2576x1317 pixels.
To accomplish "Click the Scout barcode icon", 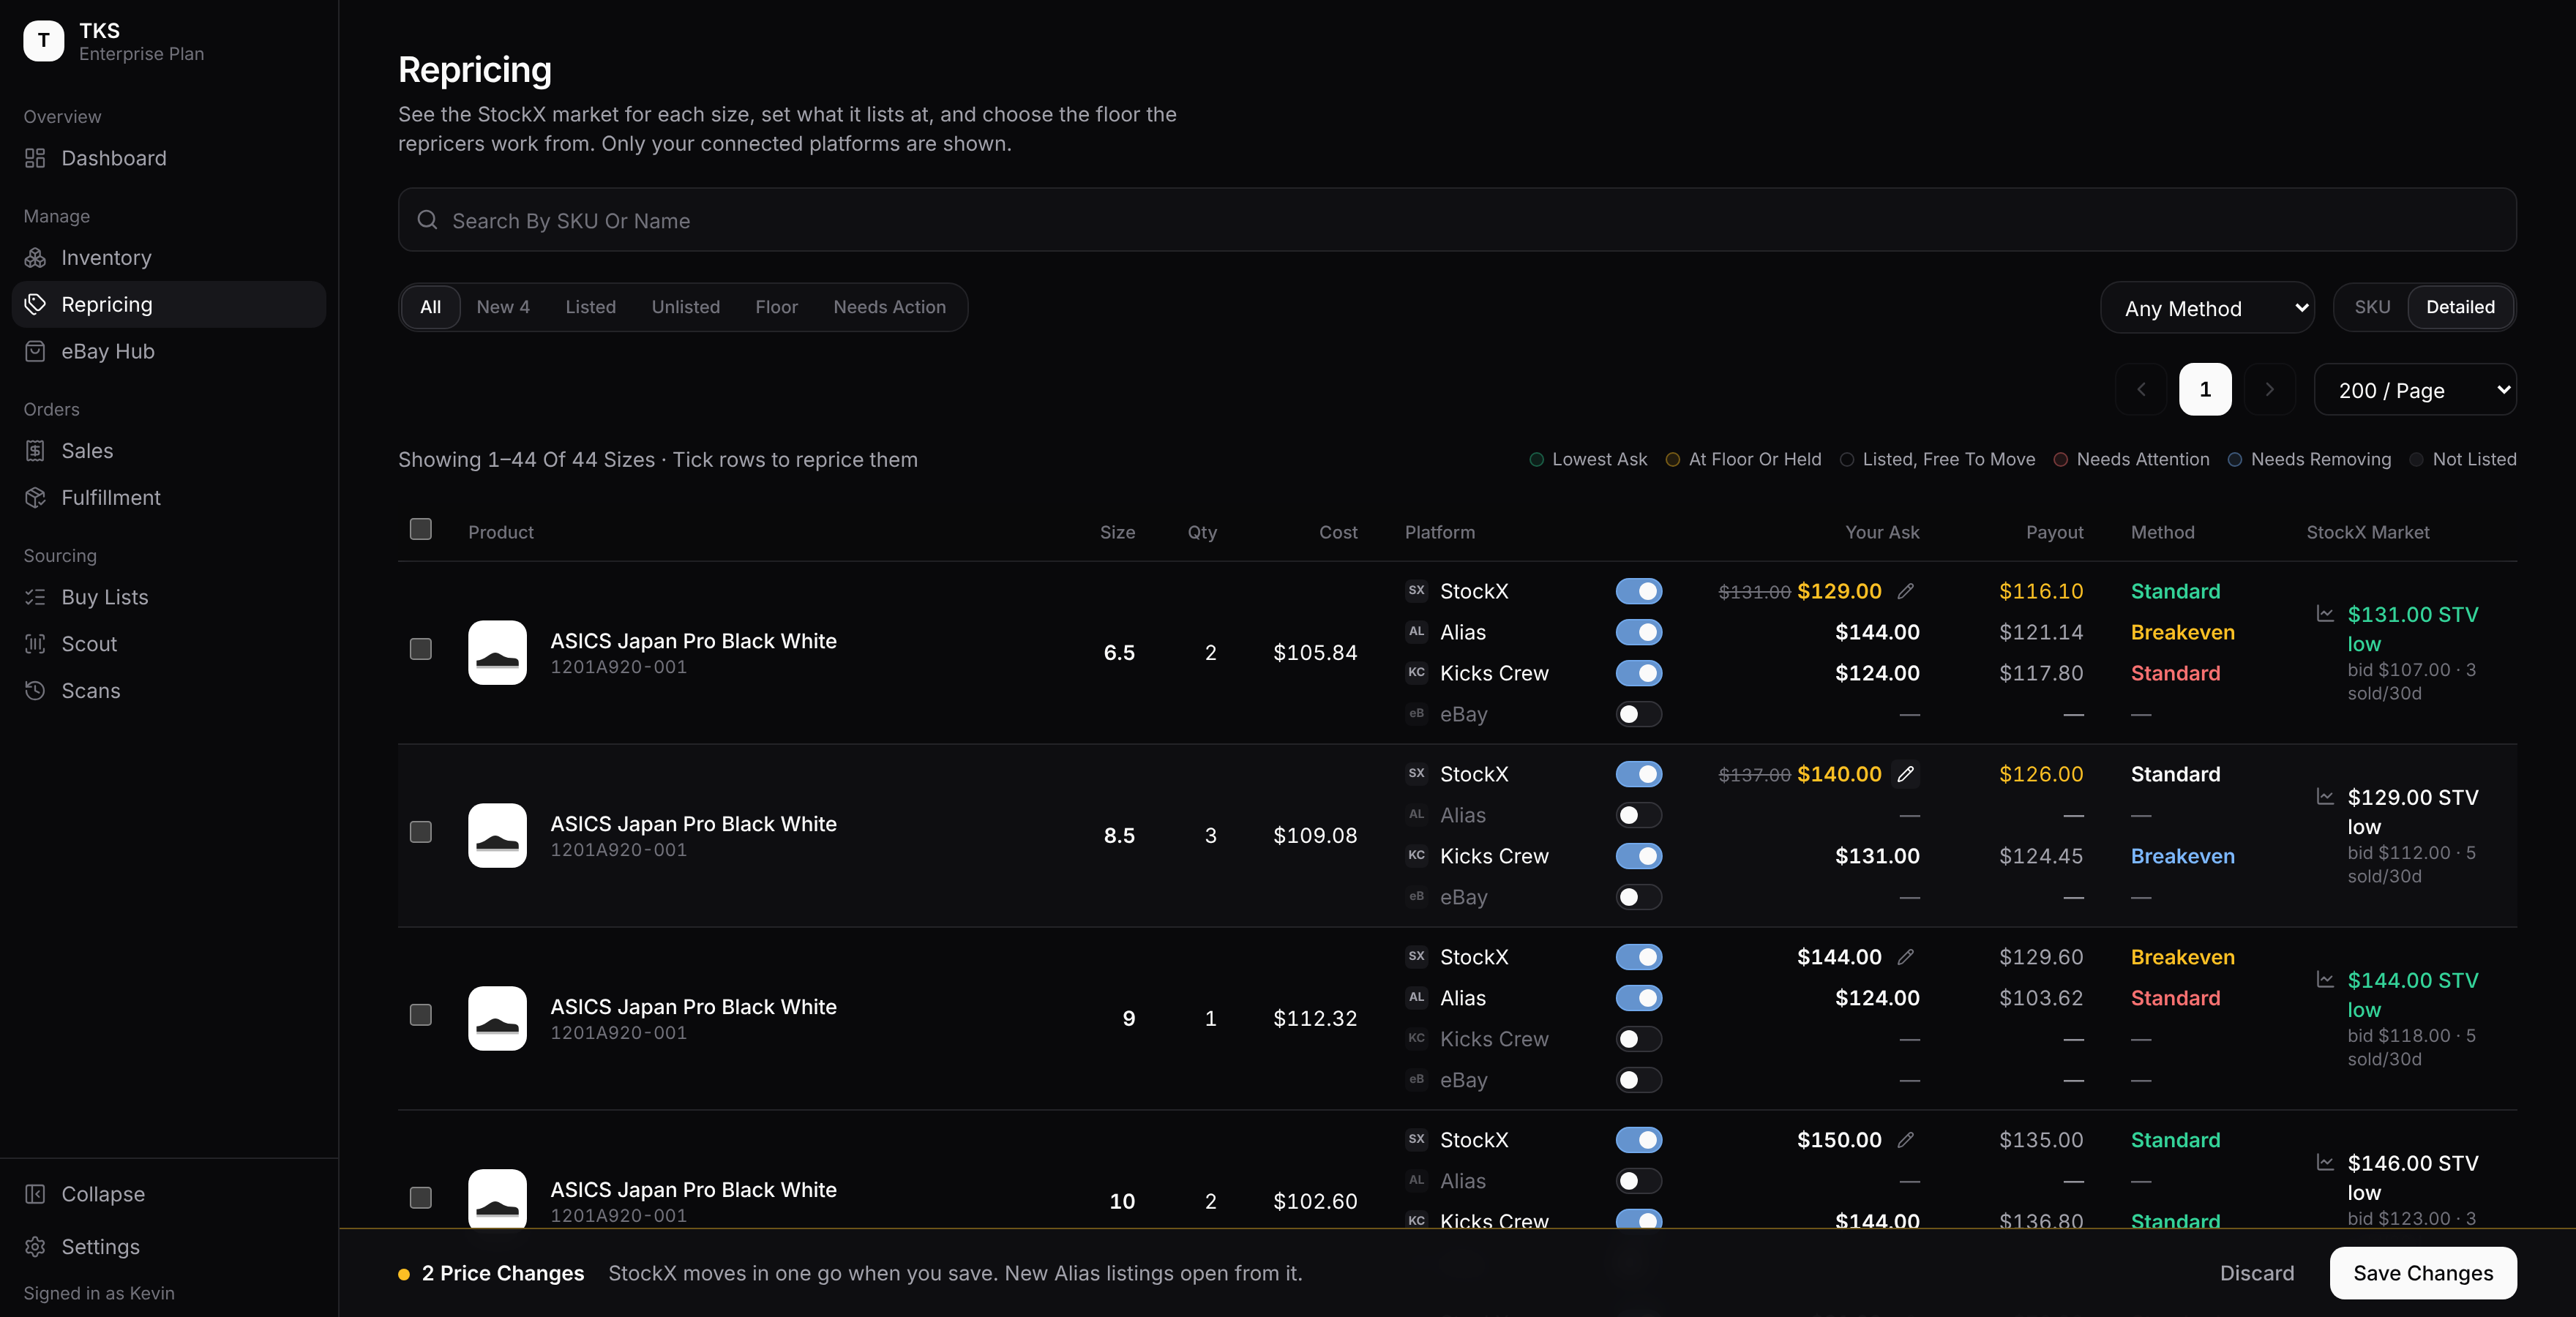I will coord(35,644).
